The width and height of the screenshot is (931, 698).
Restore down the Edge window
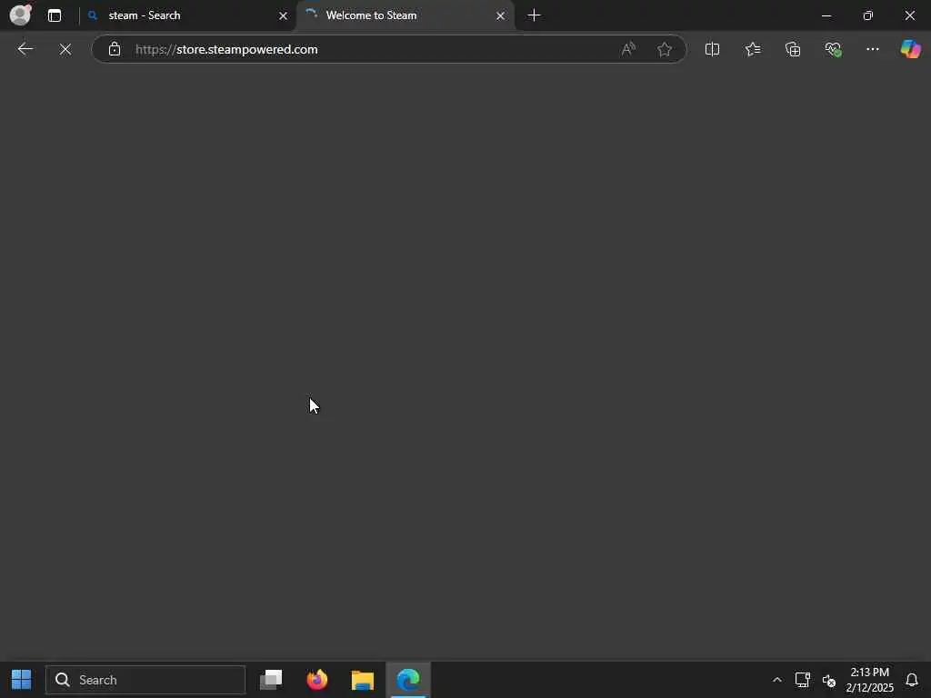coord(867,15)
